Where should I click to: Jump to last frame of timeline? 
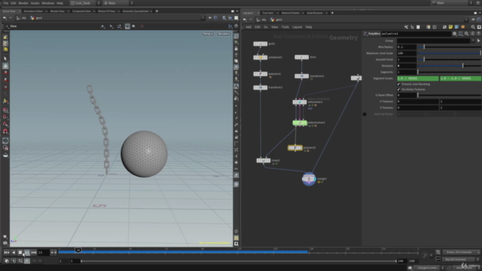[x=34, y=253]
